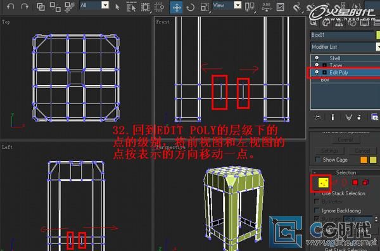Toggle Show End Result icon
Image resolution: width=380 pixels, height=251 pixels.
pos(332,118)
